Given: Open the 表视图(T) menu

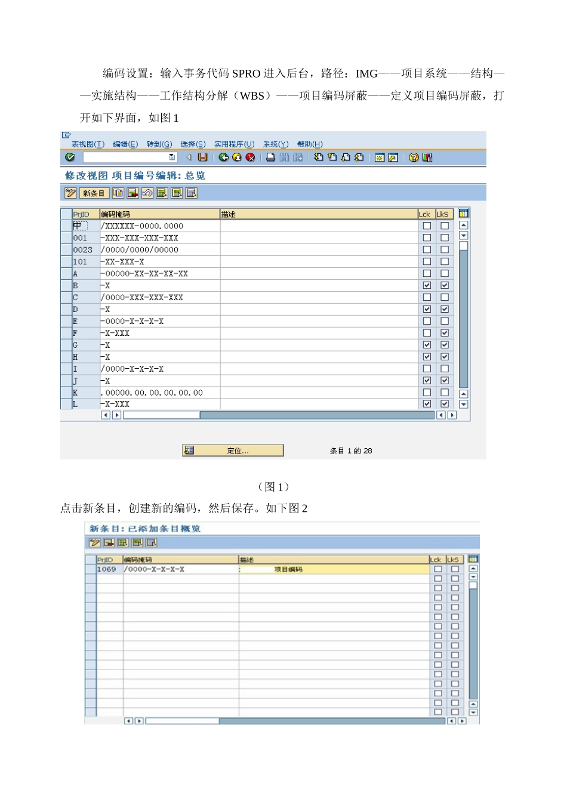Looking at the screenshot, I should point(88,144).
